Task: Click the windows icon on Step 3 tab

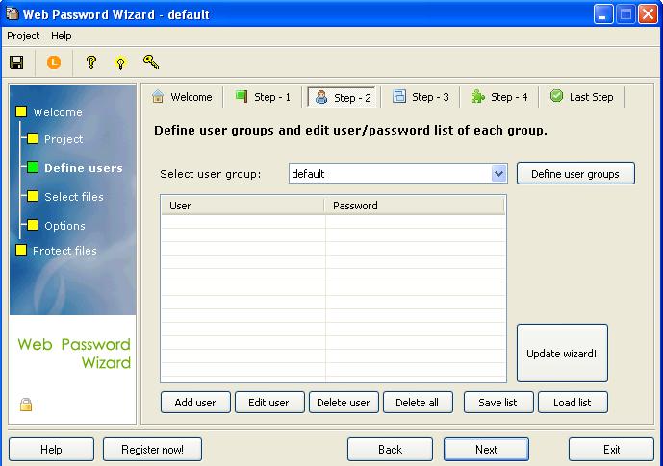Action: click(399, 96)
